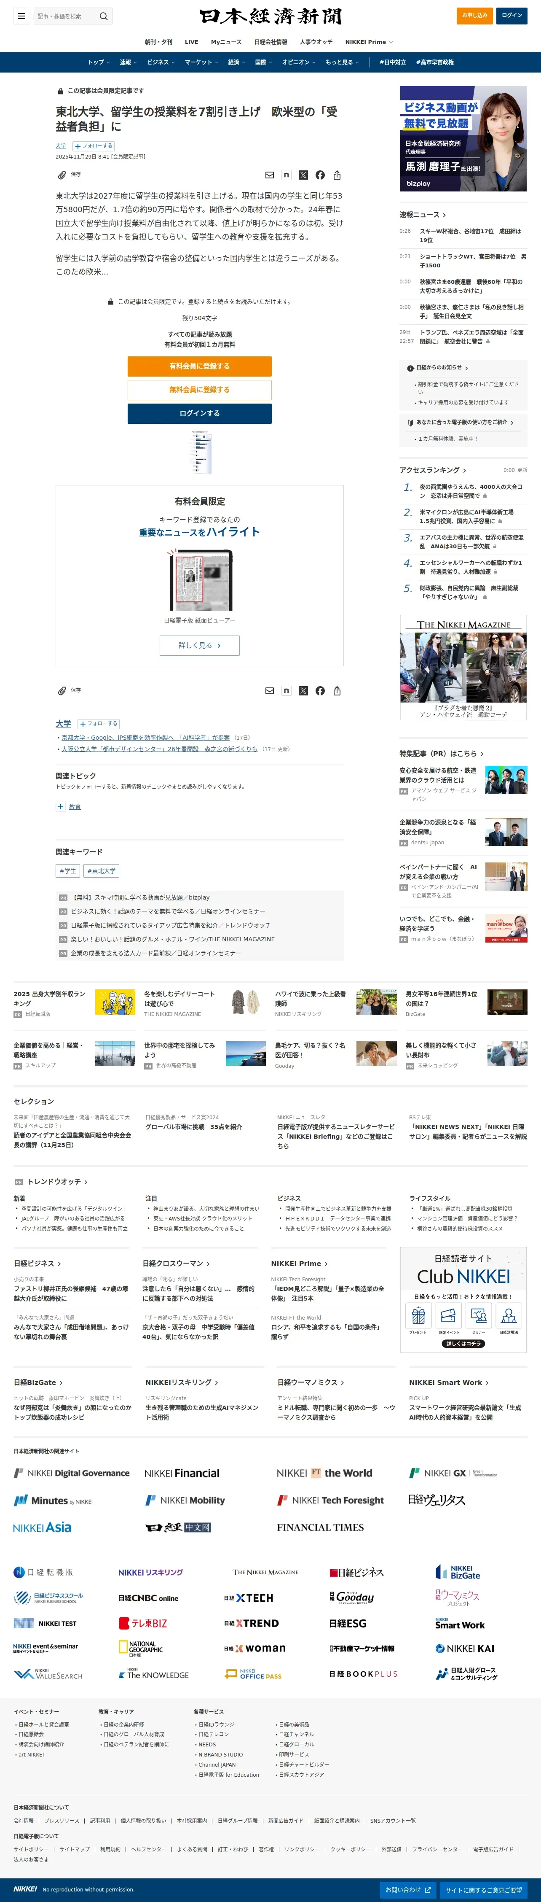Screen dimensions: 541x1902
Task: Click the Facebook icon below the paywall box
Action: pos(320,691)
